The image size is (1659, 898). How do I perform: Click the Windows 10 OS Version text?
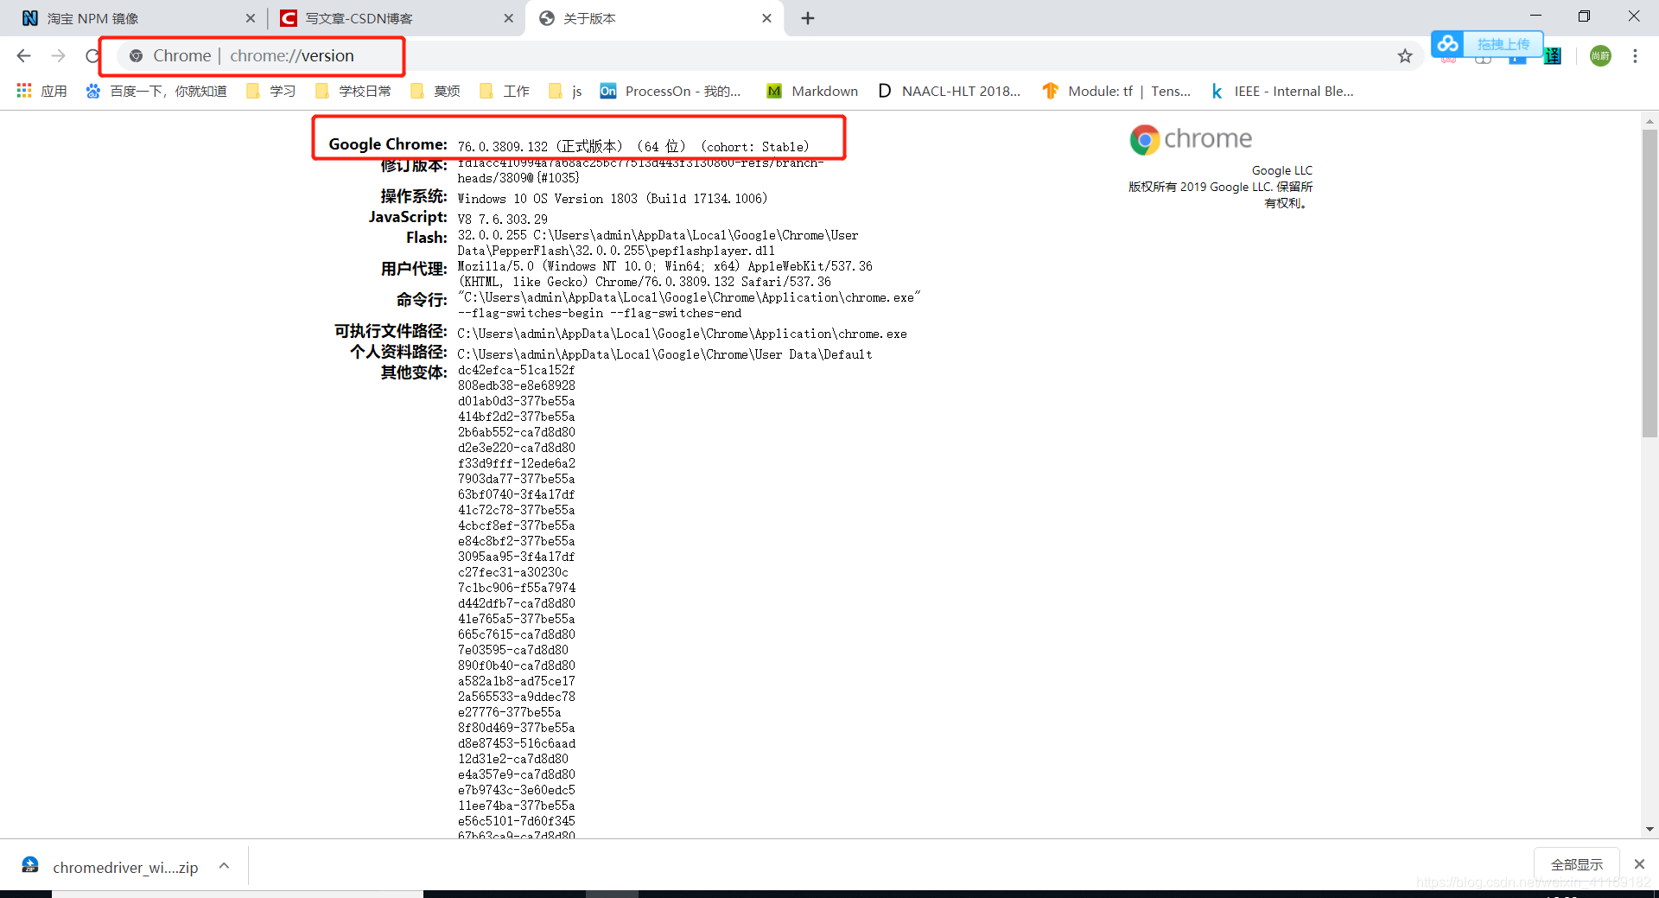click(x=613, y=199)
